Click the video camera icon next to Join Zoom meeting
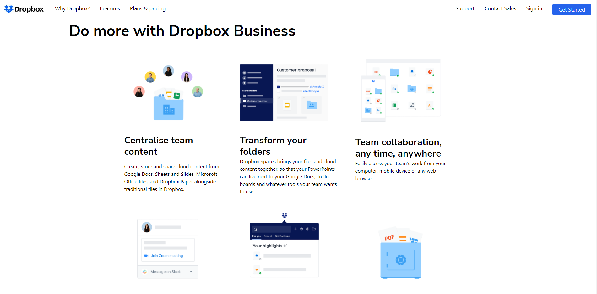The width and height of the screenshot is (597, 294). (x=146, y=255)
